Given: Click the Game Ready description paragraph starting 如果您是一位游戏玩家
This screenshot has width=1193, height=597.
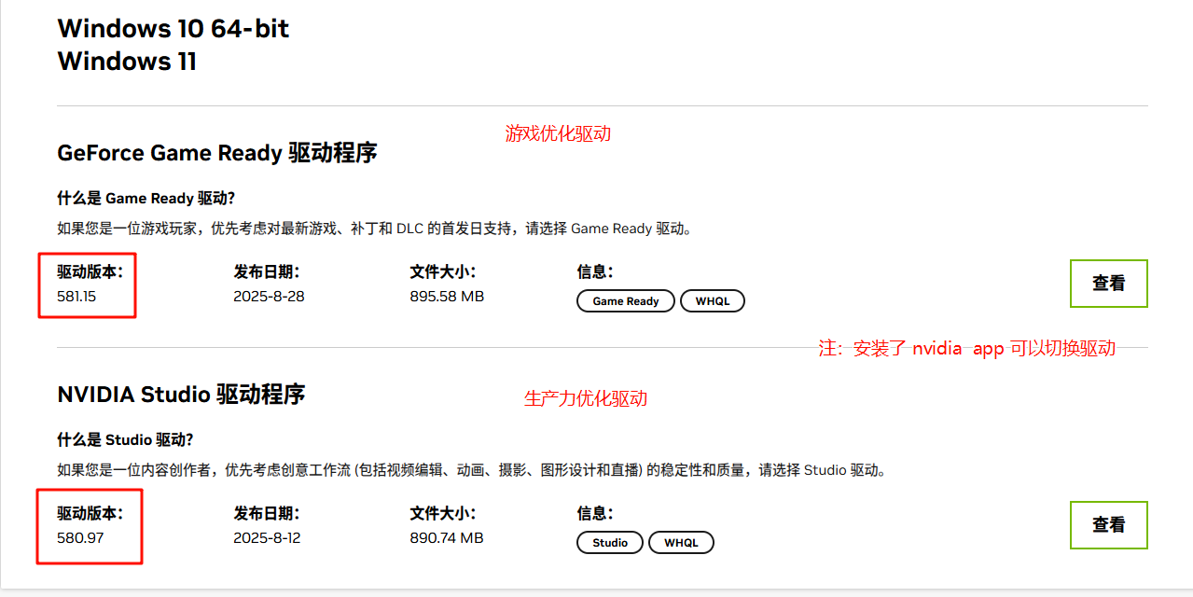Looking at the screenshot, I should coord(375,229).
